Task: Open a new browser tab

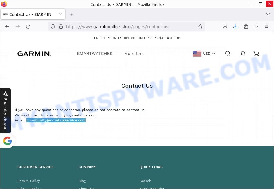Action: (71, 14)
